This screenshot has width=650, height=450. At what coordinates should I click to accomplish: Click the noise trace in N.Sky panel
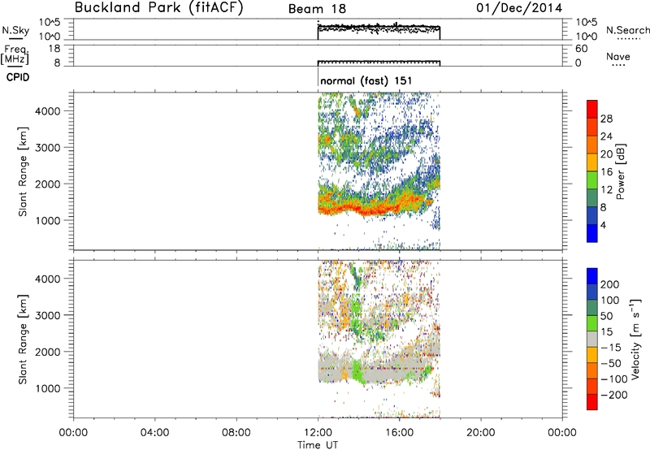(379, 28)
